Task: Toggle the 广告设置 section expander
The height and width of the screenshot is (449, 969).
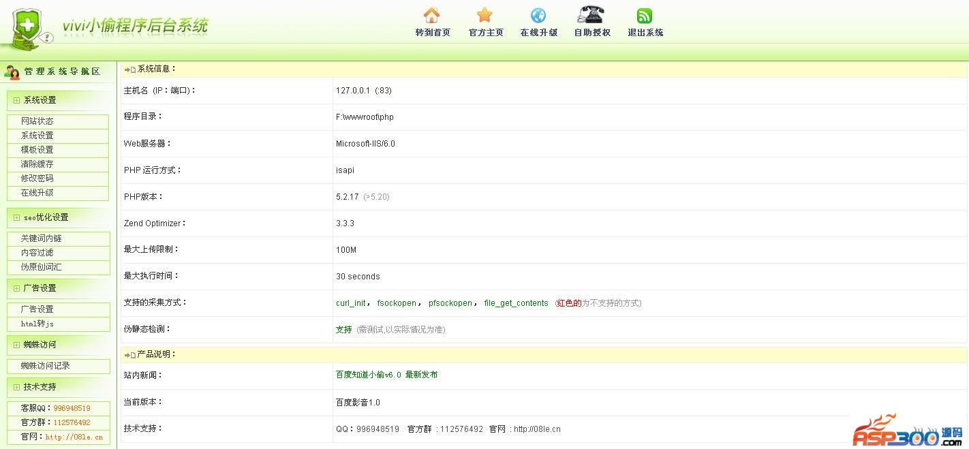Action: click(16, 288)
